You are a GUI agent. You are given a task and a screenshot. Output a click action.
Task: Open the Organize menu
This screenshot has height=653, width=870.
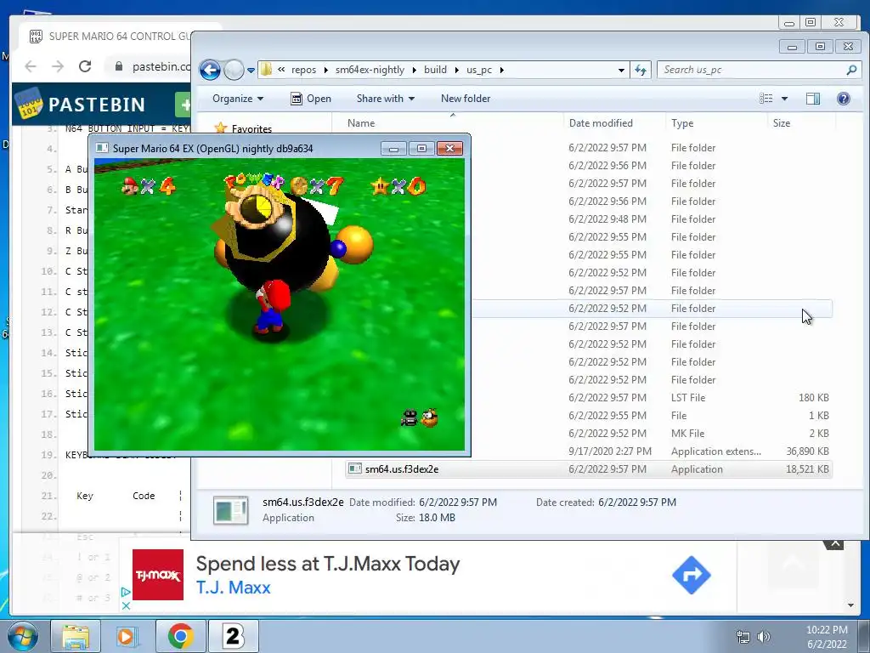click(238, 99)
